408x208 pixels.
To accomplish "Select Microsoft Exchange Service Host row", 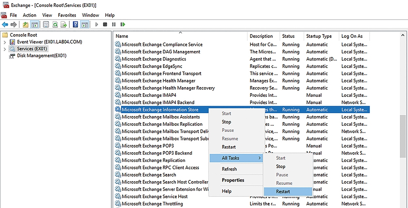I will coord(242,196).
